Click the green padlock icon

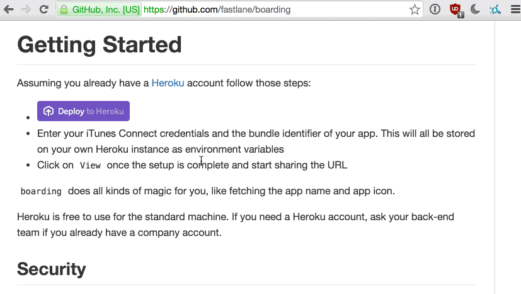click(x=64, y=9)
